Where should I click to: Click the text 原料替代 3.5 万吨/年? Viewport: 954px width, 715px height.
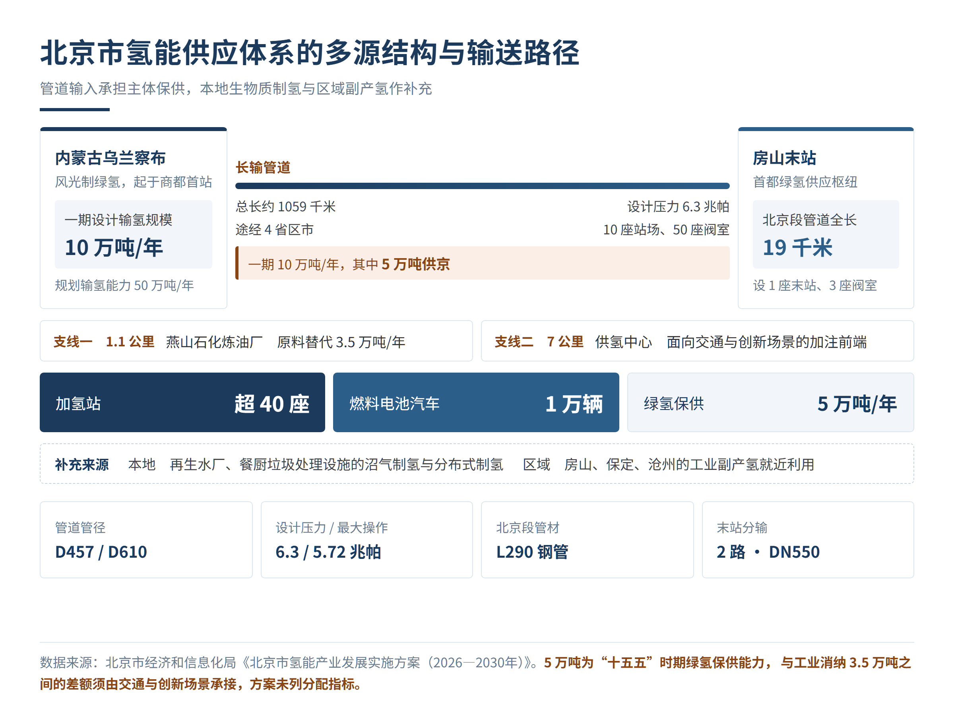341,342
